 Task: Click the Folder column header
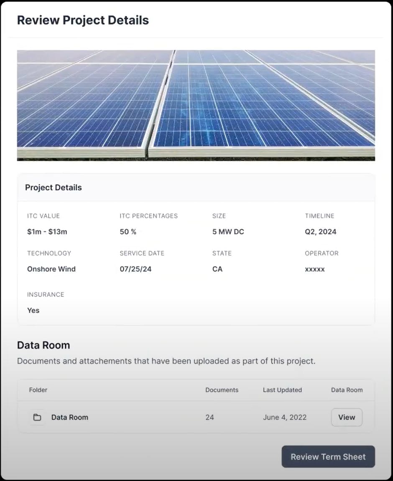click(38, 390)
